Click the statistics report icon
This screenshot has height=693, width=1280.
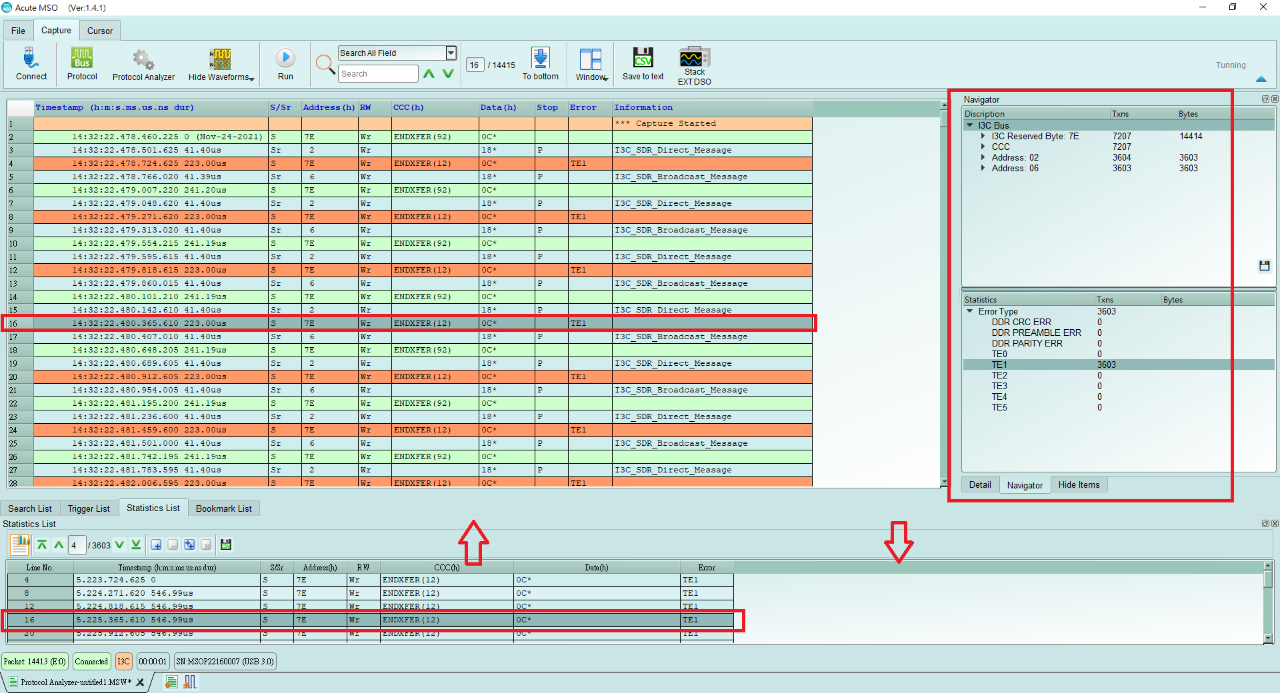(20, 544)
